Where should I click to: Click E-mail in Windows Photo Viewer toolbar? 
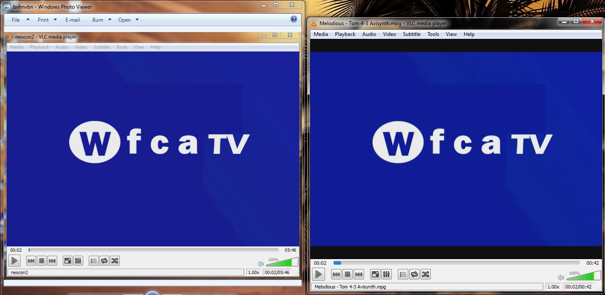point(72,20)
